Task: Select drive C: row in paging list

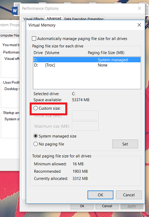Action: pos(87,60)
